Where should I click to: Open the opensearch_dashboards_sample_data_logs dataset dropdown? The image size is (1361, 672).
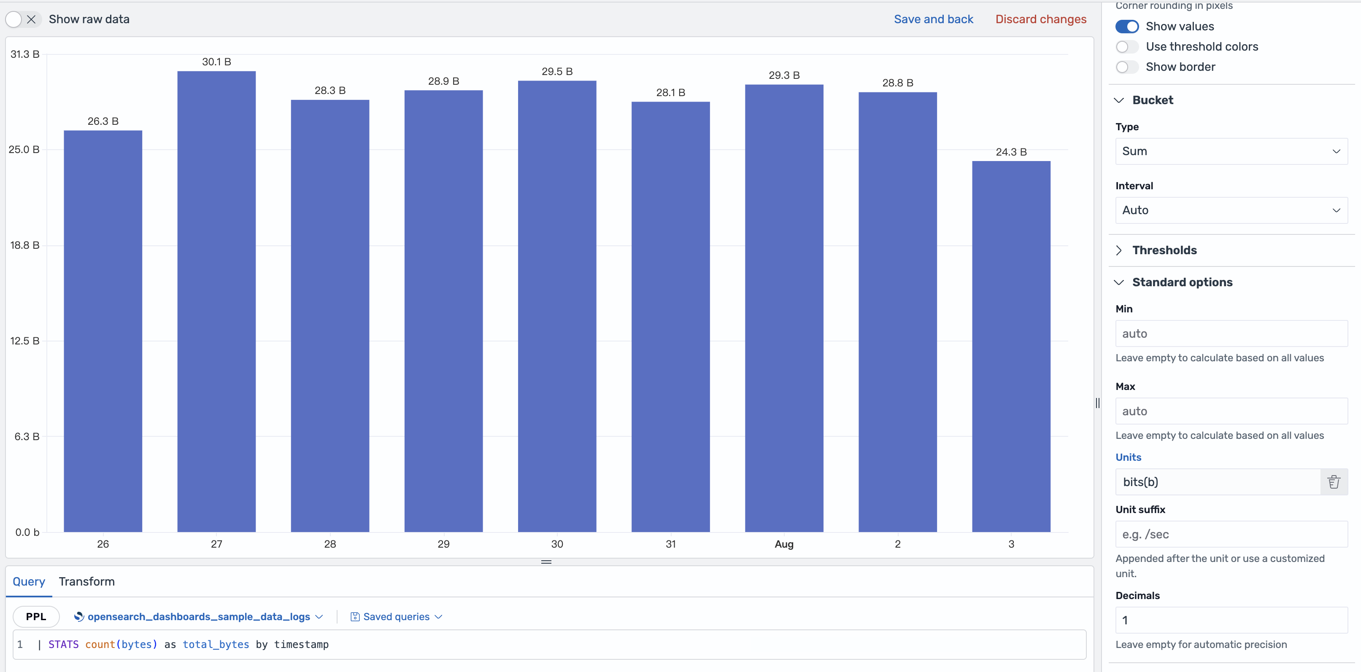pos(198,617)
